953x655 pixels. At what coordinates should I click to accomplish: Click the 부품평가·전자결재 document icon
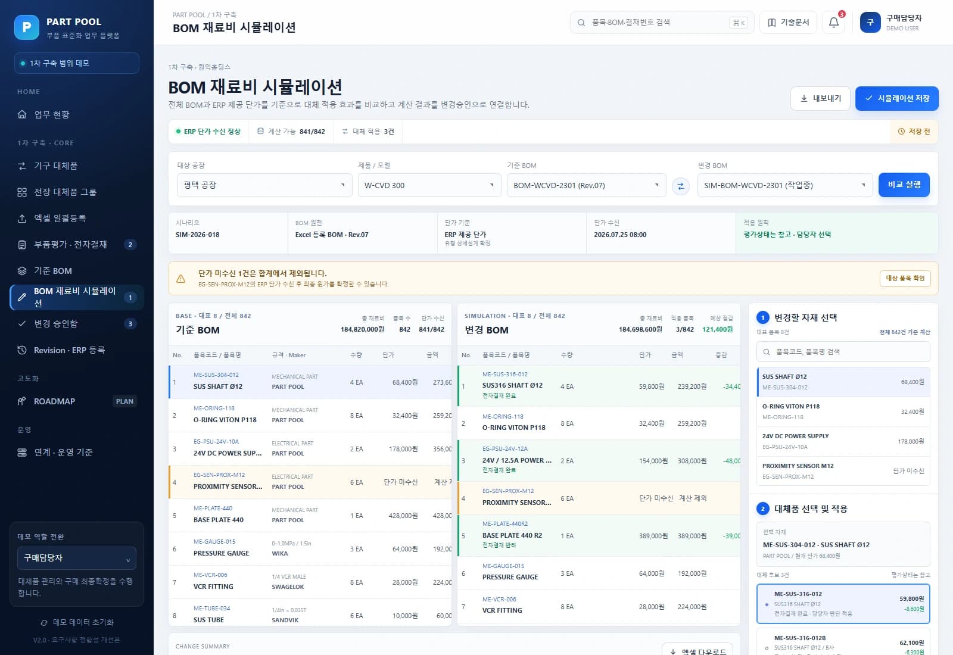(22, 245)
